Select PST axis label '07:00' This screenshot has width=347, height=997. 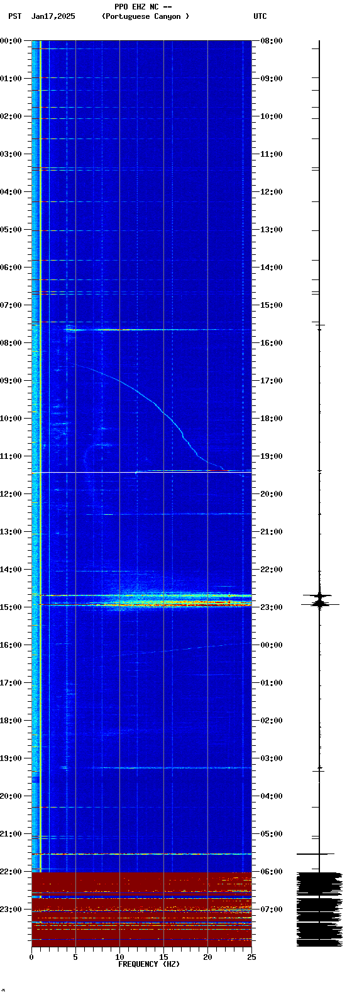click(11, 305)
